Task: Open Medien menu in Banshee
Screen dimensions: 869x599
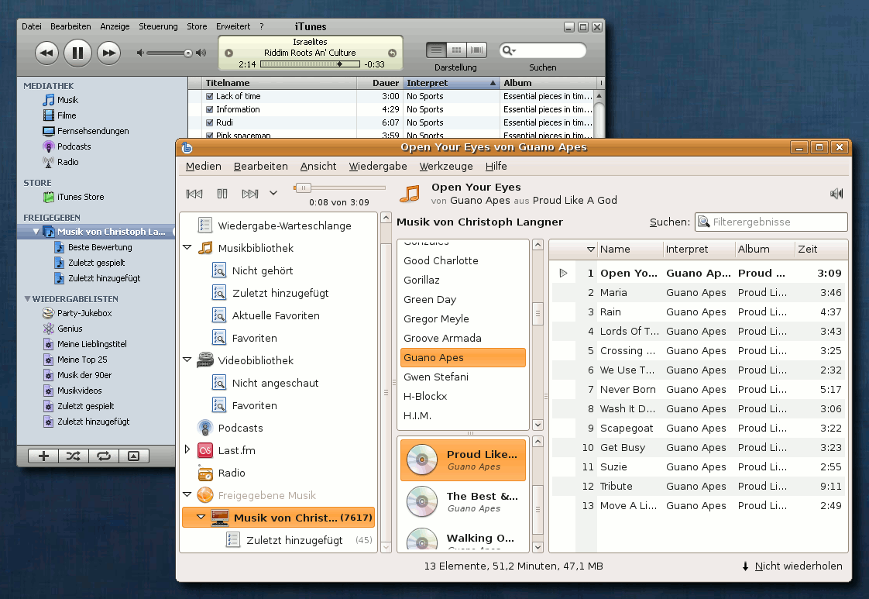Action: point(204,166)
